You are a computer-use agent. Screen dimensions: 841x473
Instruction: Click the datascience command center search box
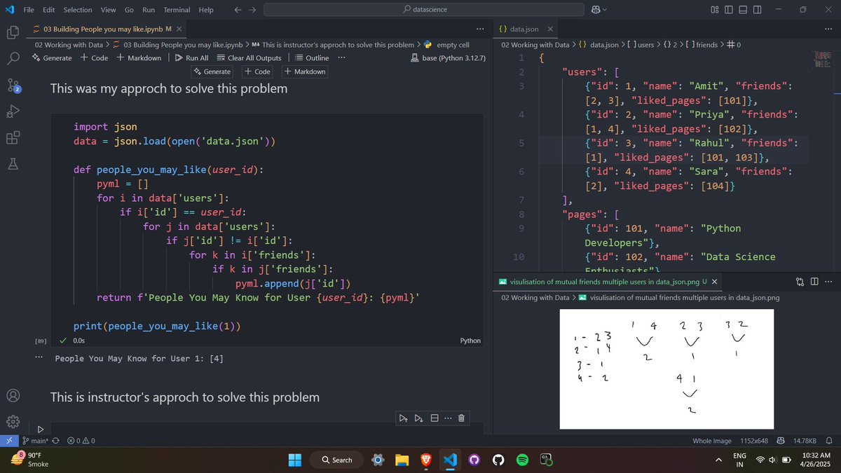425,10
